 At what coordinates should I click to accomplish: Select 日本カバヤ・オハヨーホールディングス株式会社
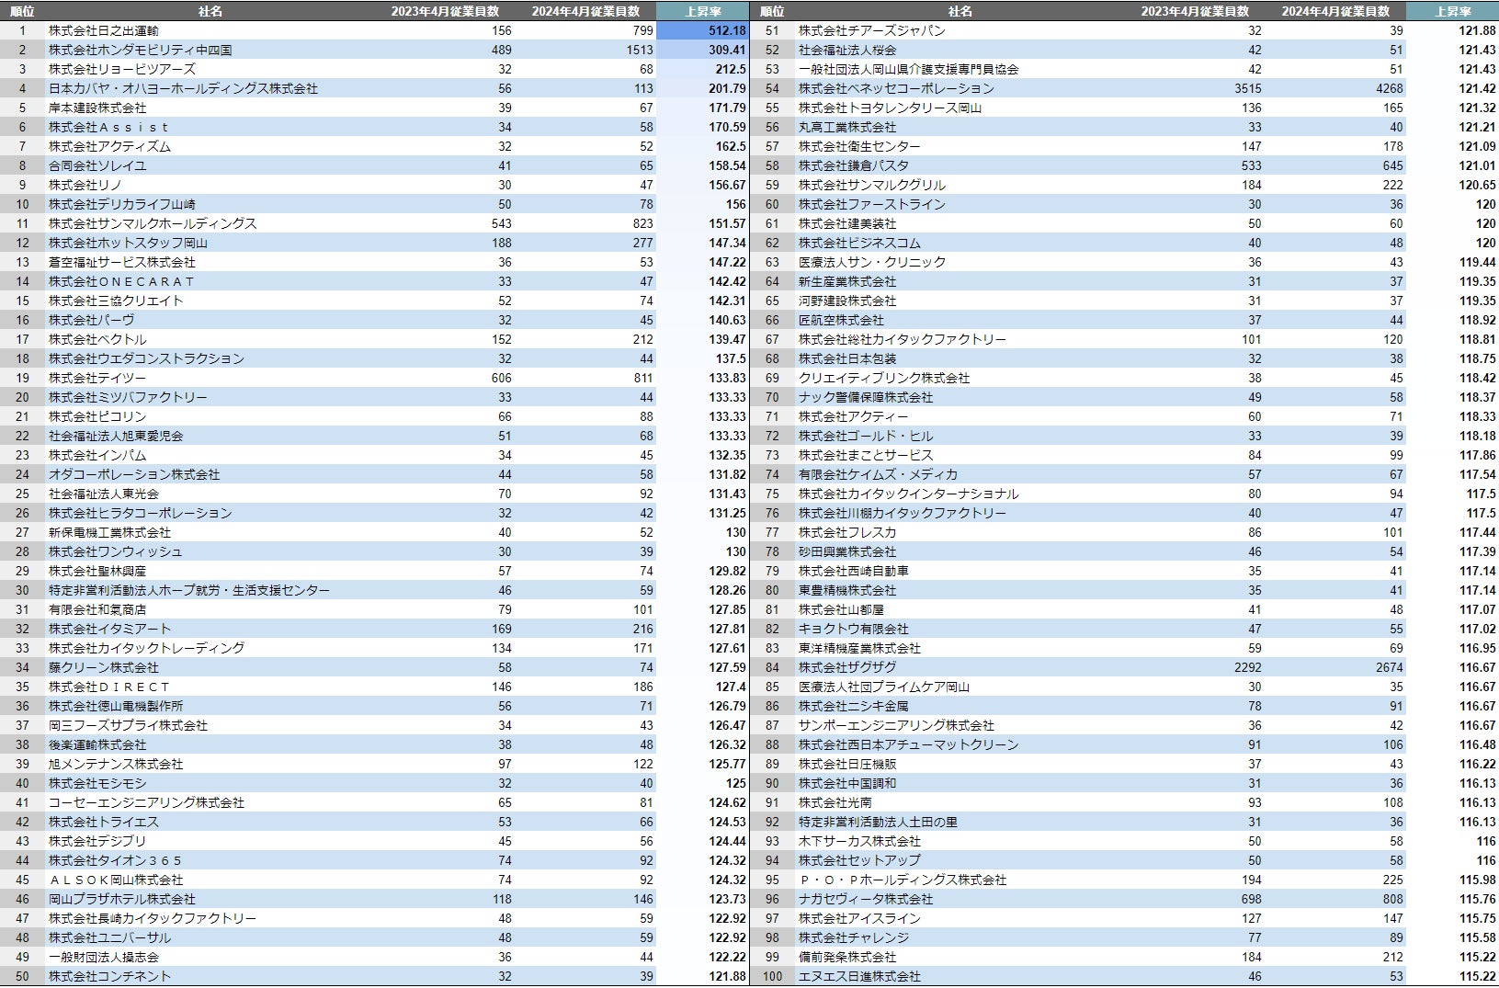183,88
